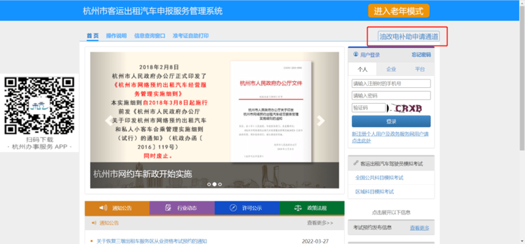Viewport: 525px width, 244px height.
Task: Open the 准考证自助打印 tab
Action: pyautogui.click(x=190, y=36)
